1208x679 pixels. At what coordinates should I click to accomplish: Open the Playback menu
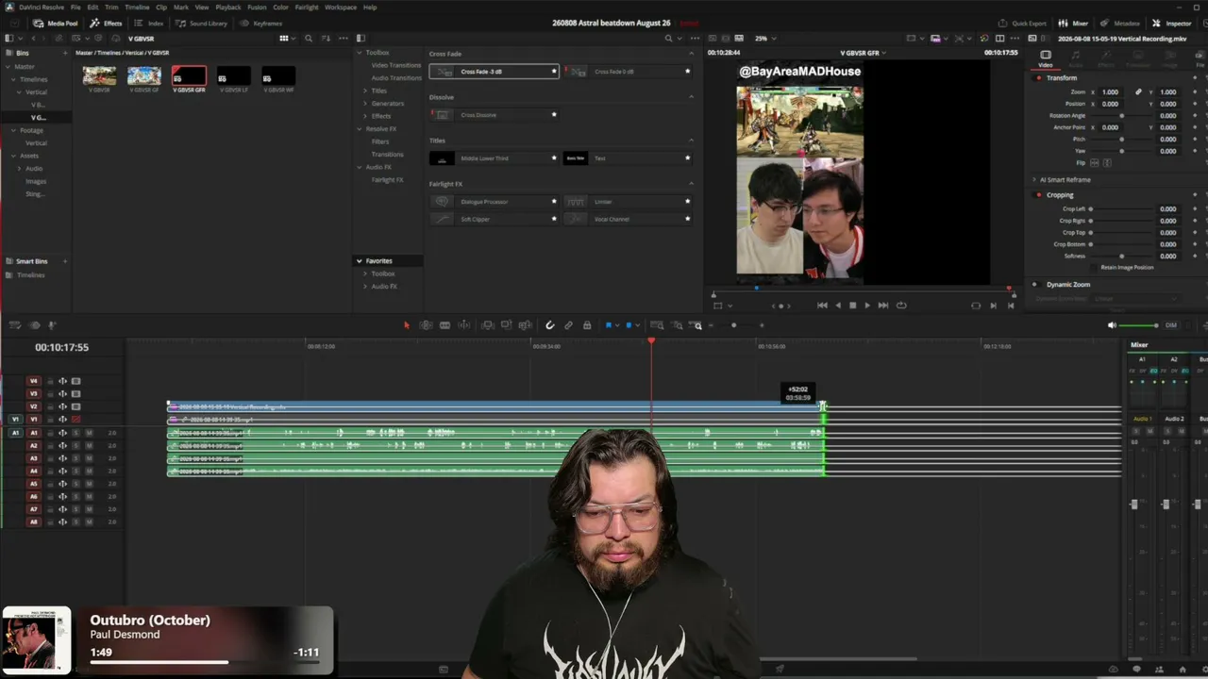pos(228,8)
